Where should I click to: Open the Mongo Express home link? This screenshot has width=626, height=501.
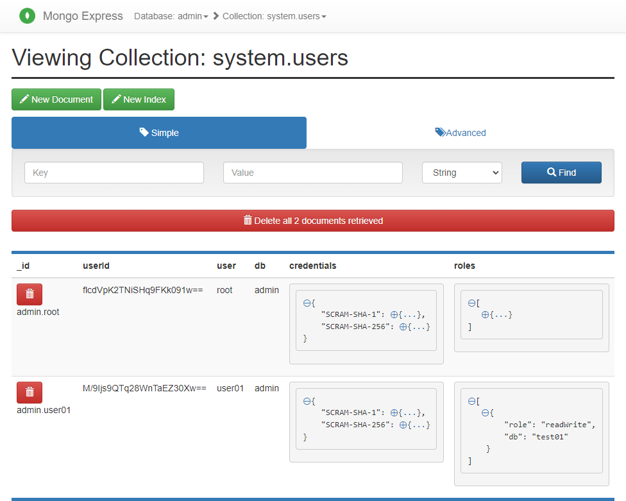(x=83, y=16)
